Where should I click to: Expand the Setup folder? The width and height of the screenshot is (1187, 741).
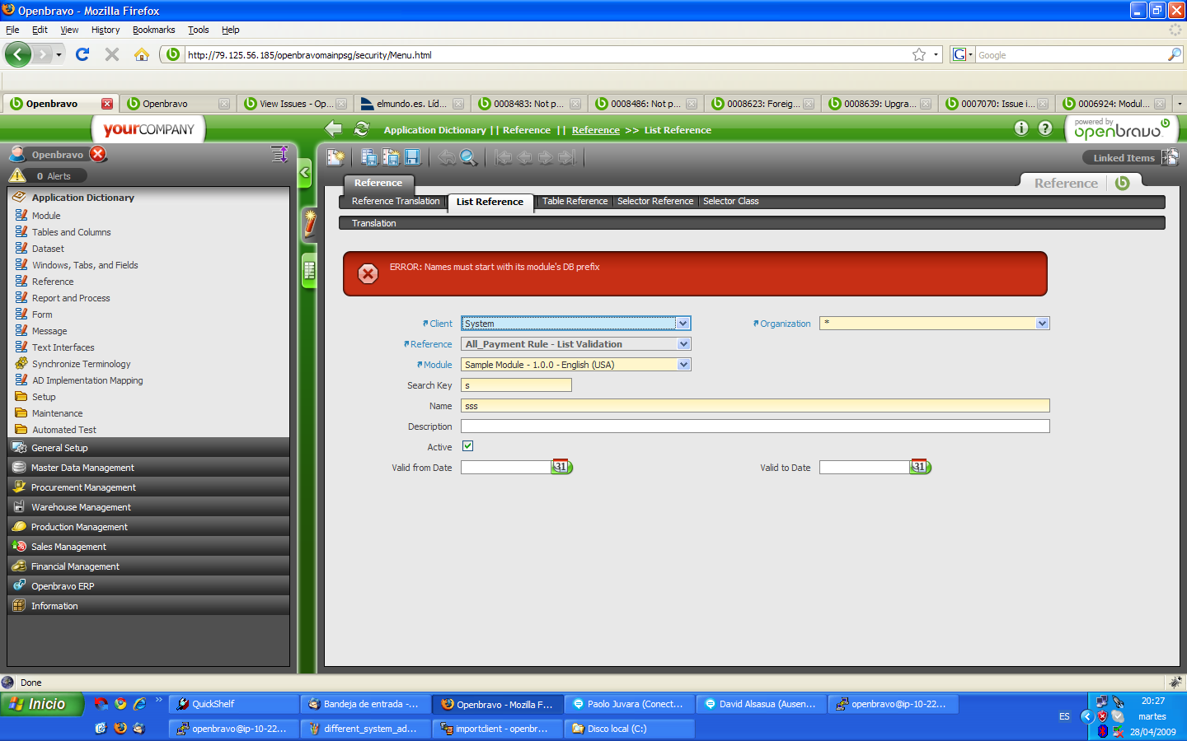point(44,397)
